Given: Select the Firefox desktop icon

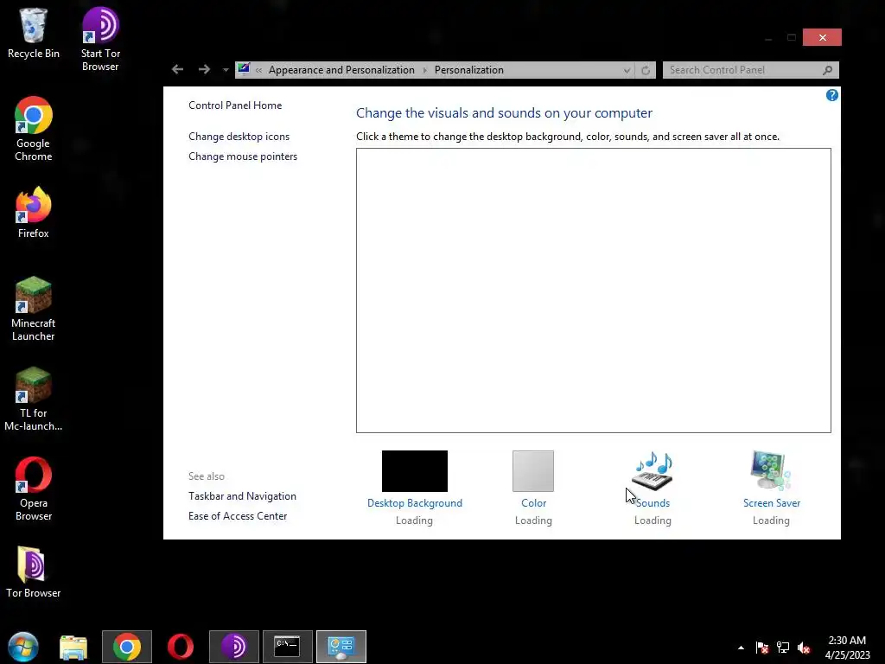Looking at the screenshot, I should [34, 213].
